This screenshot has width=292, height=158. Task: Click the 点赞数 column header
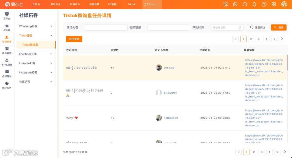pyautogui.click(x=115, y=50)
